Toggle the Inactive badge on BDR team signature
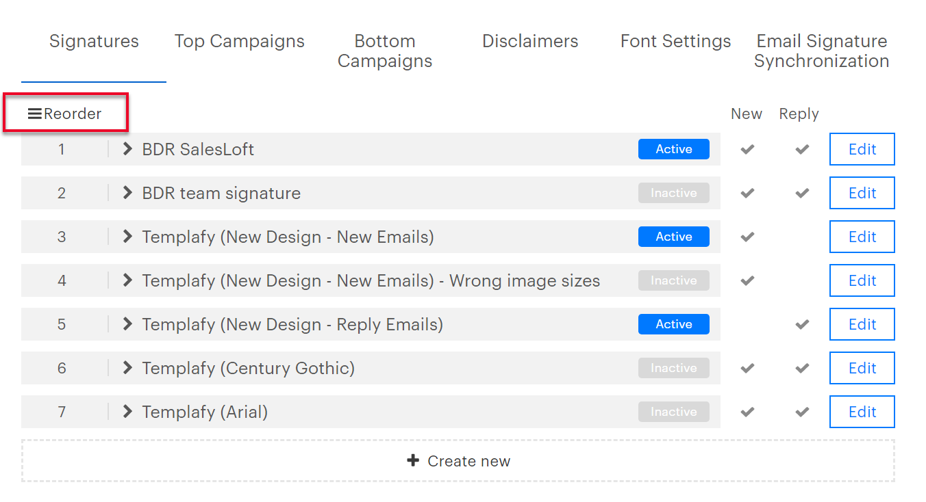Viewport: 926px width, 502px height. coord(673,192)
